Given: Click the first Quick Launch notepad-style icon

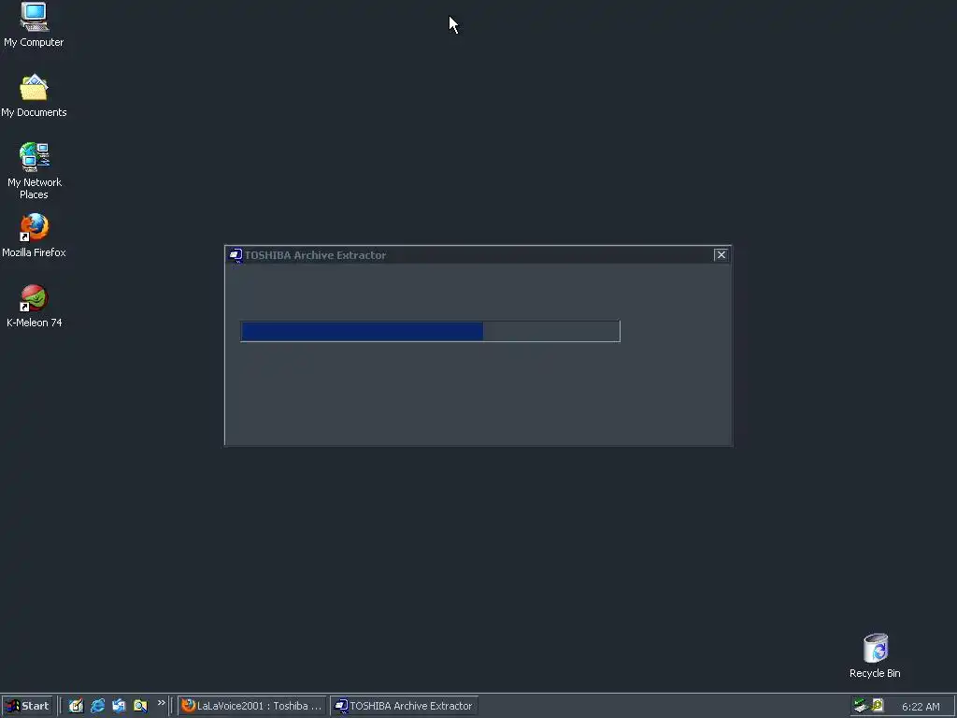Looking at the screenshot, I should [76, 706].
